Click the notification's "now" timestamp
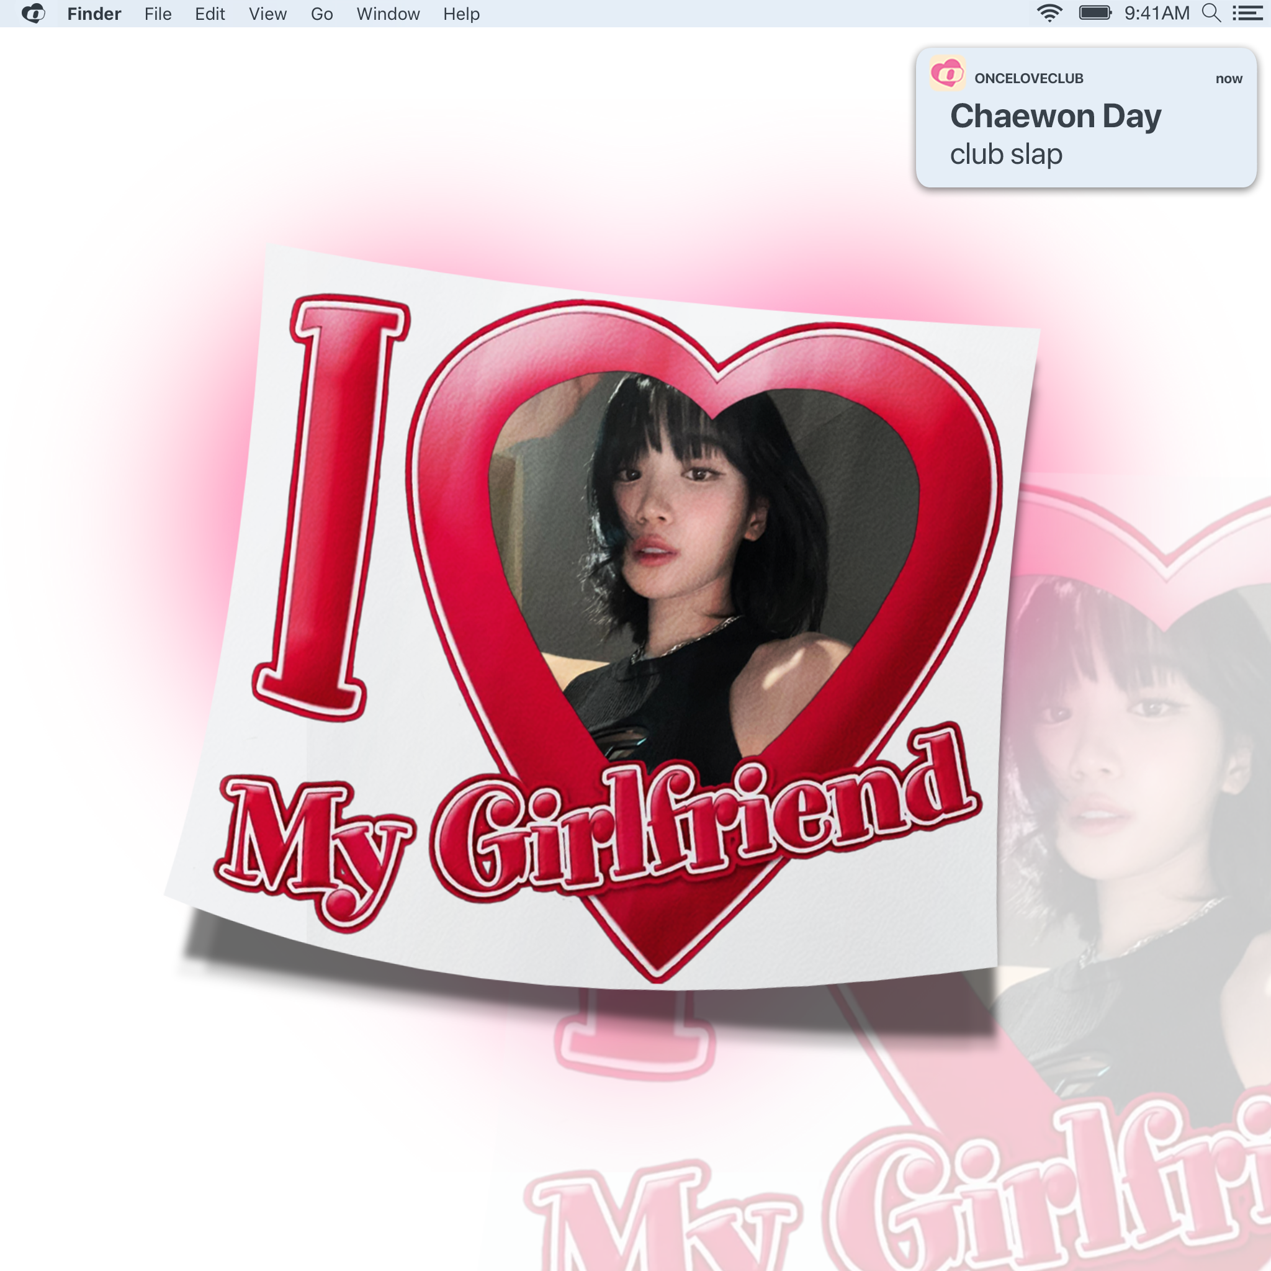Screen dimensions: 1271x1271 1228,79
